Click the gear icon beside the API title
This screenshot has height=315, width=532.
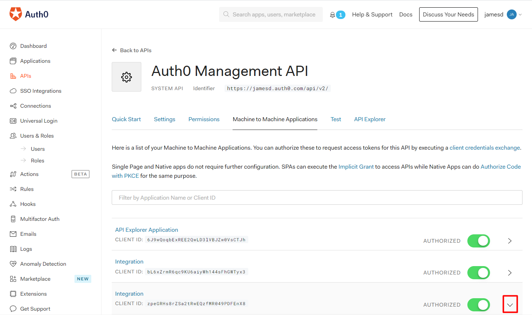[x=126, y=77]
